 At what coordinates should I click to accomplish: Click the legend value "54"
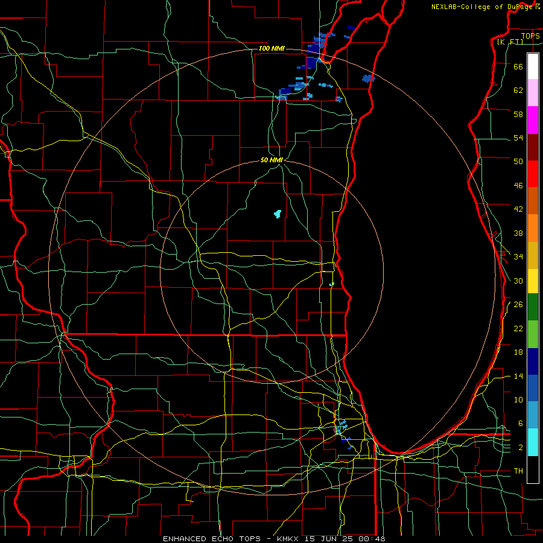[x=518, y=138]
